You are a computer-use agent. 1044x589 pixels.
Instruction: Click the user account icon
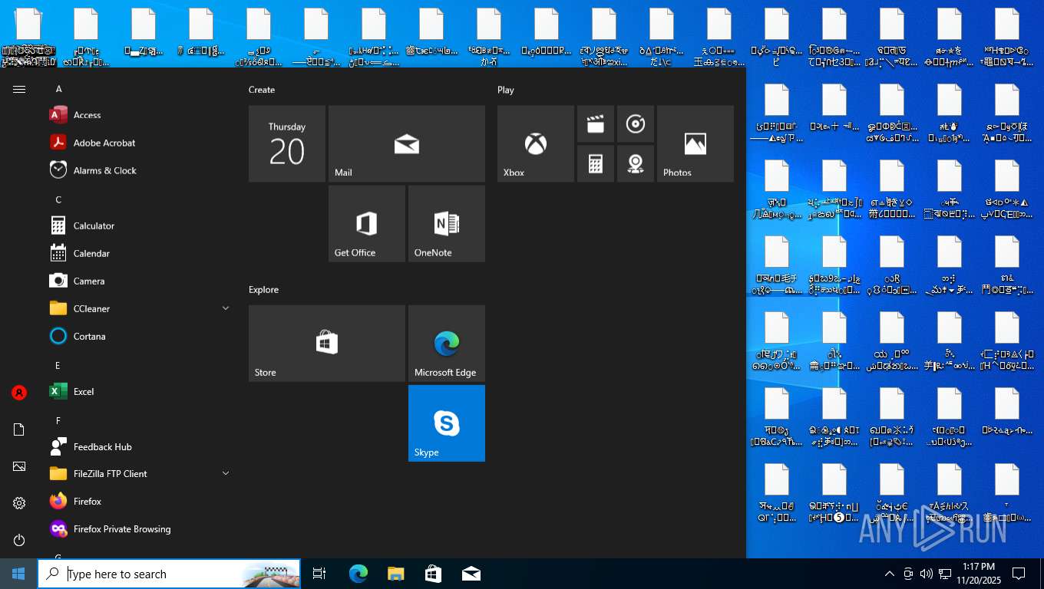coord(19,393)
